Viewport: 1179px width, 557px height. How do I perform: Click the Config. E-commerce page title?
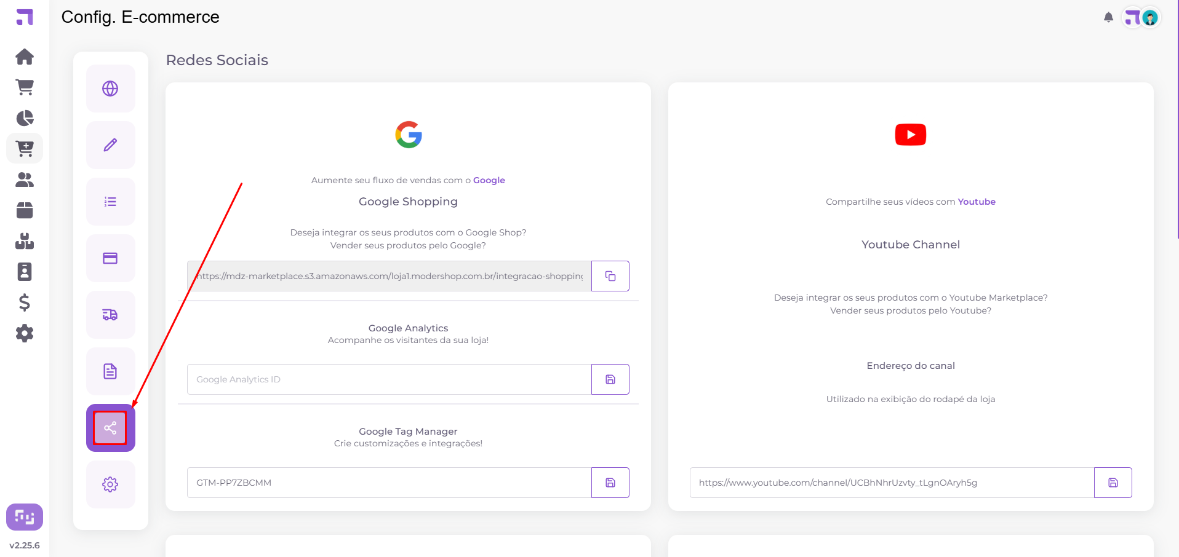[x=140, y=17]
